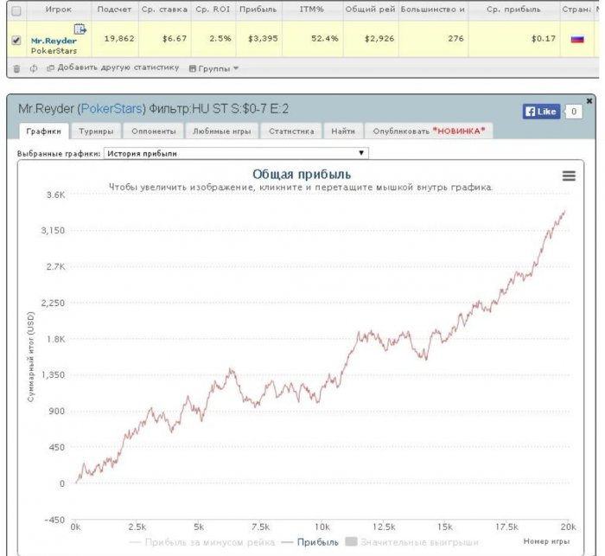Screen dimensions: 605x556
Task: Sort by 'Ср. ROI' column header
Action: point(213,10)
